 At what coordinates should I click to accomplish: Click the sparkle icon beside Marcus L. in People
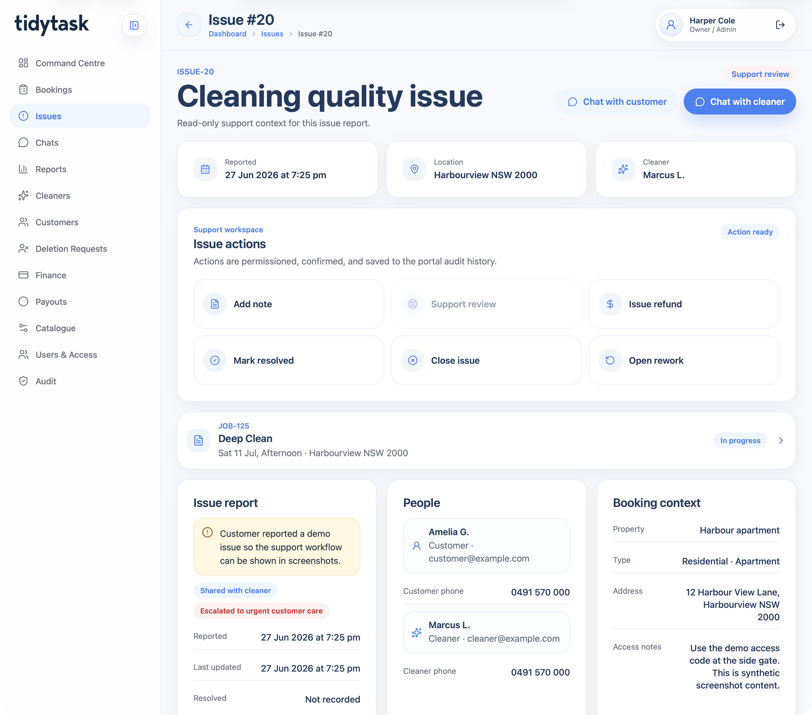click(417, 632)
